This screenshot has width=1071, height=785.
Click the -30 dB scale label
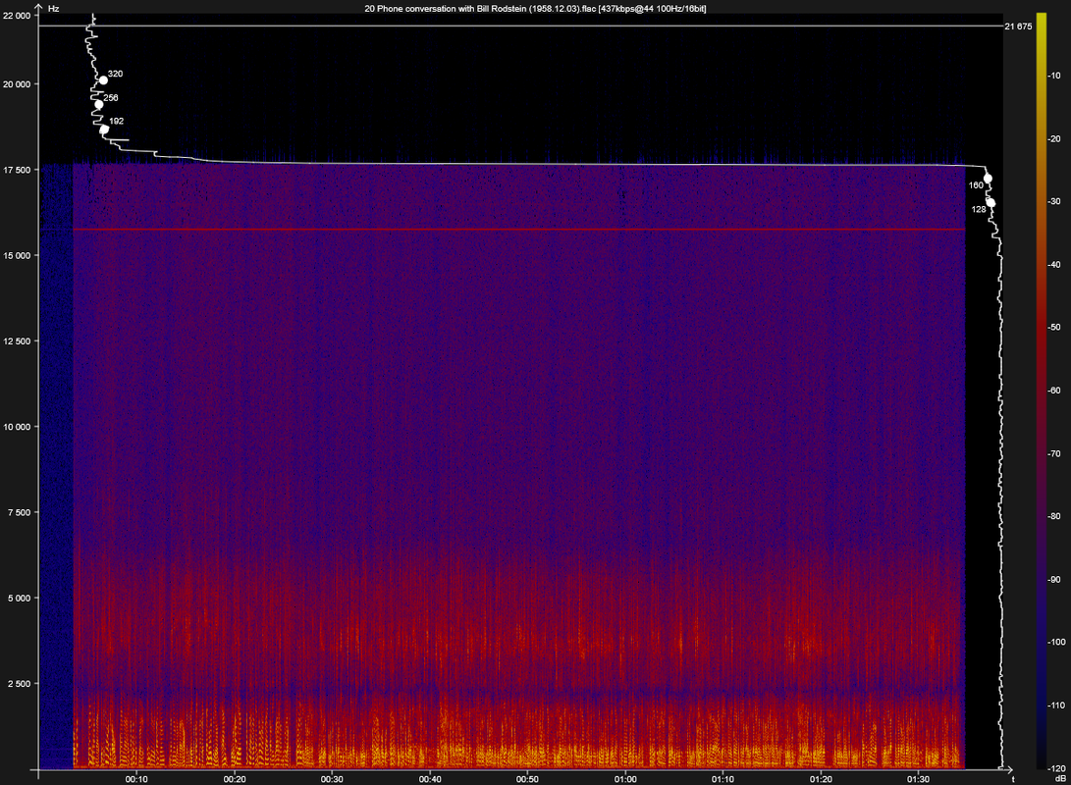tap(1054, 201)
